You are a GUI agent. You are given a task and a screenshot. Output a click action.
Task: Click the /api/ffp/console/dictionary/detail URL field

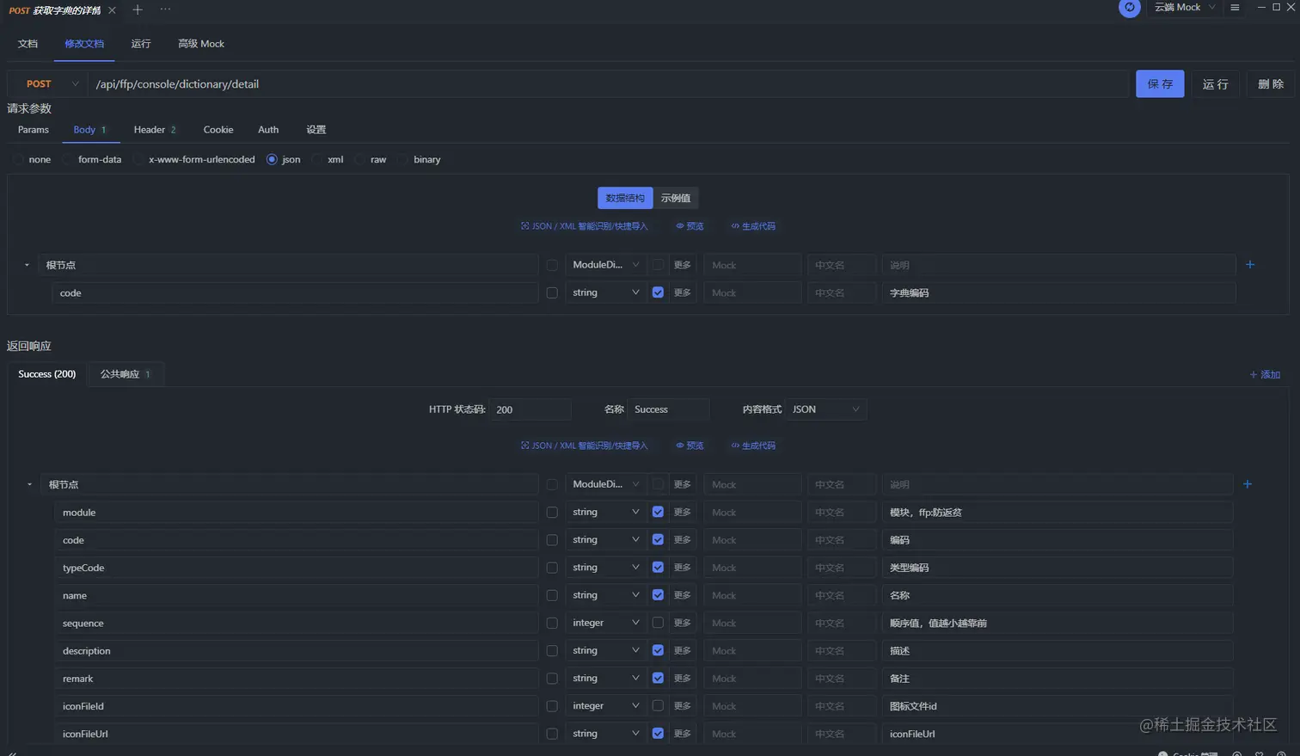[608, 84]
